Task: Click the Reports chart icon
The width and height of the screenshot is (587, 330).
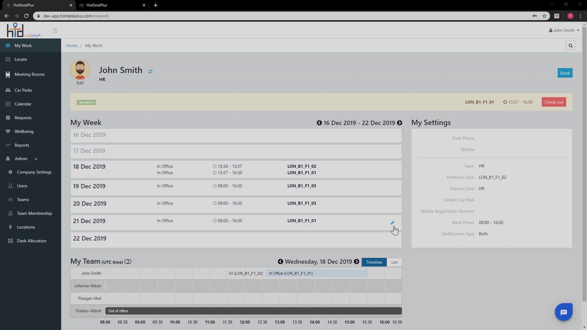Action: coord(8,145)
